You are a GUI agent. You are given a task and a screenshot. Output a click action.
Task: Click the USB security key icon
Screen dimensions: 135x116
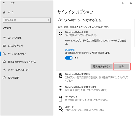click(x=60, y=99)
